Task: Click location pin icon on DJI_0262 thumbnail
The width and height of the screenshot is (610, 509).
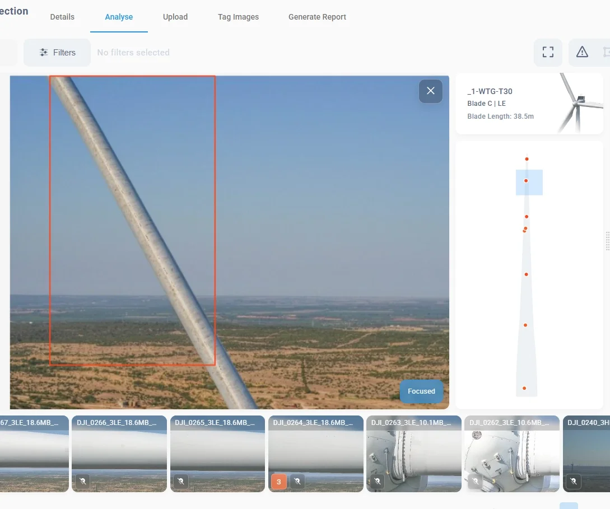Action: [x=475, y=482]
